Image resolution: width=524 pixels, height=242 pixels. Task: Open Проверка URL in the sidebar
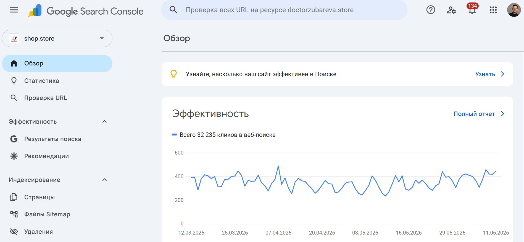tap(57, 98)
